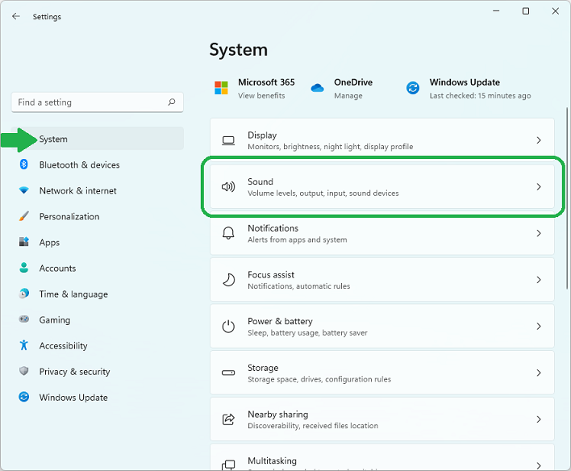Open Sound settings via its chevron arrow

[539, 187]
